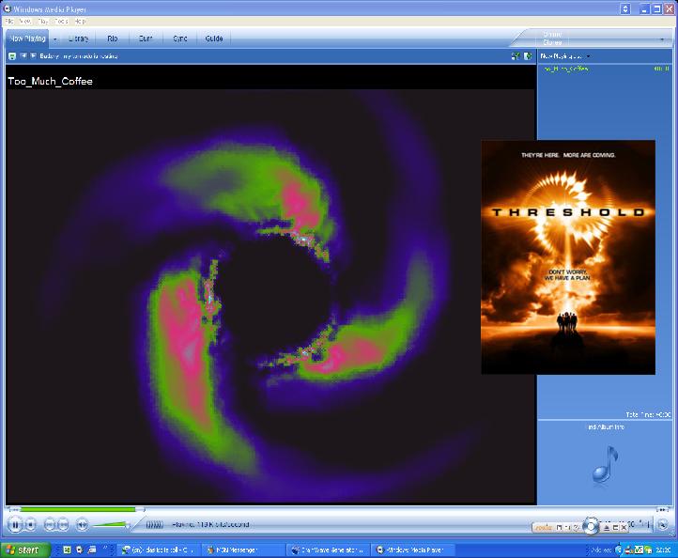Click the eject icon on Roxio panel
This screenshot has height=558, width=678.
pos(607,527)
